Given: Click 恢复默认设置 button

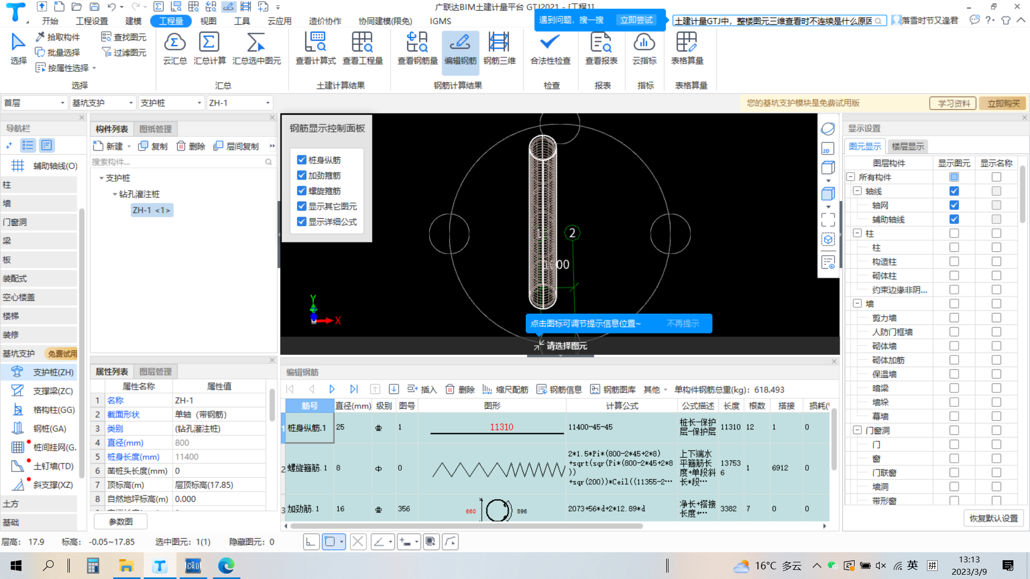Looking at the screenshot, I should coord(994,518).
